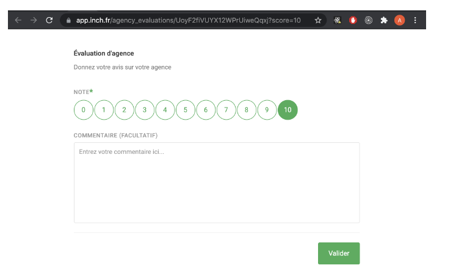Pick score 7 for the evaluation
This screenshot has height=276, width=456.
pos(226,110)
